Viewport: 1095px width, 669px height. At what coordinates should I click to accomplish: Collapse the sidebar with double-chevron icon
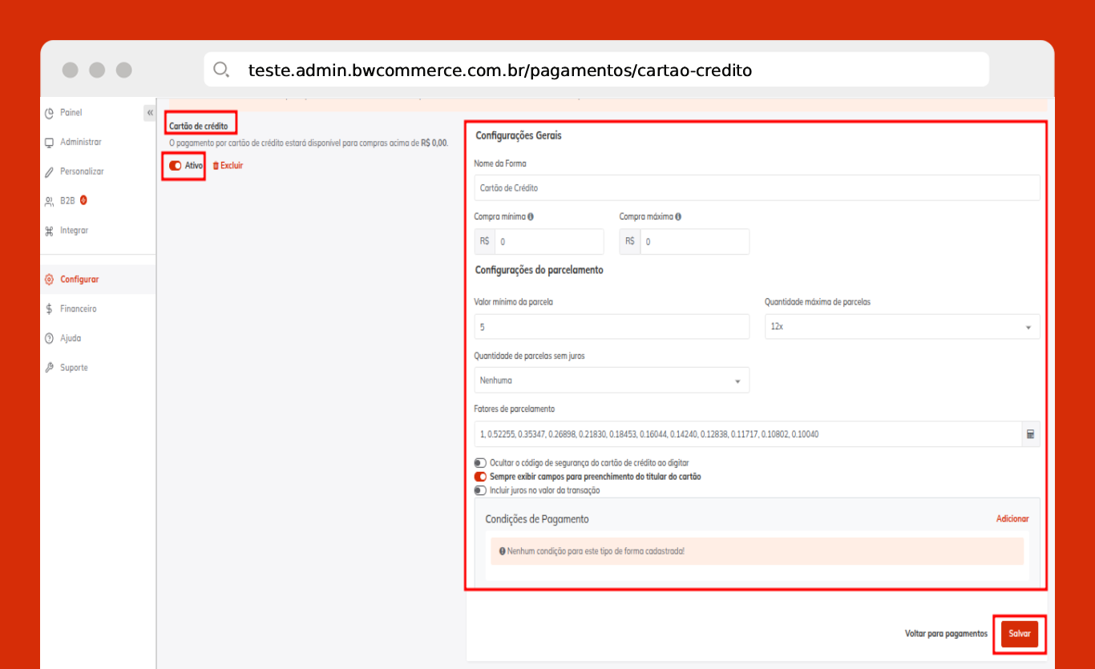tap(150, 113)
